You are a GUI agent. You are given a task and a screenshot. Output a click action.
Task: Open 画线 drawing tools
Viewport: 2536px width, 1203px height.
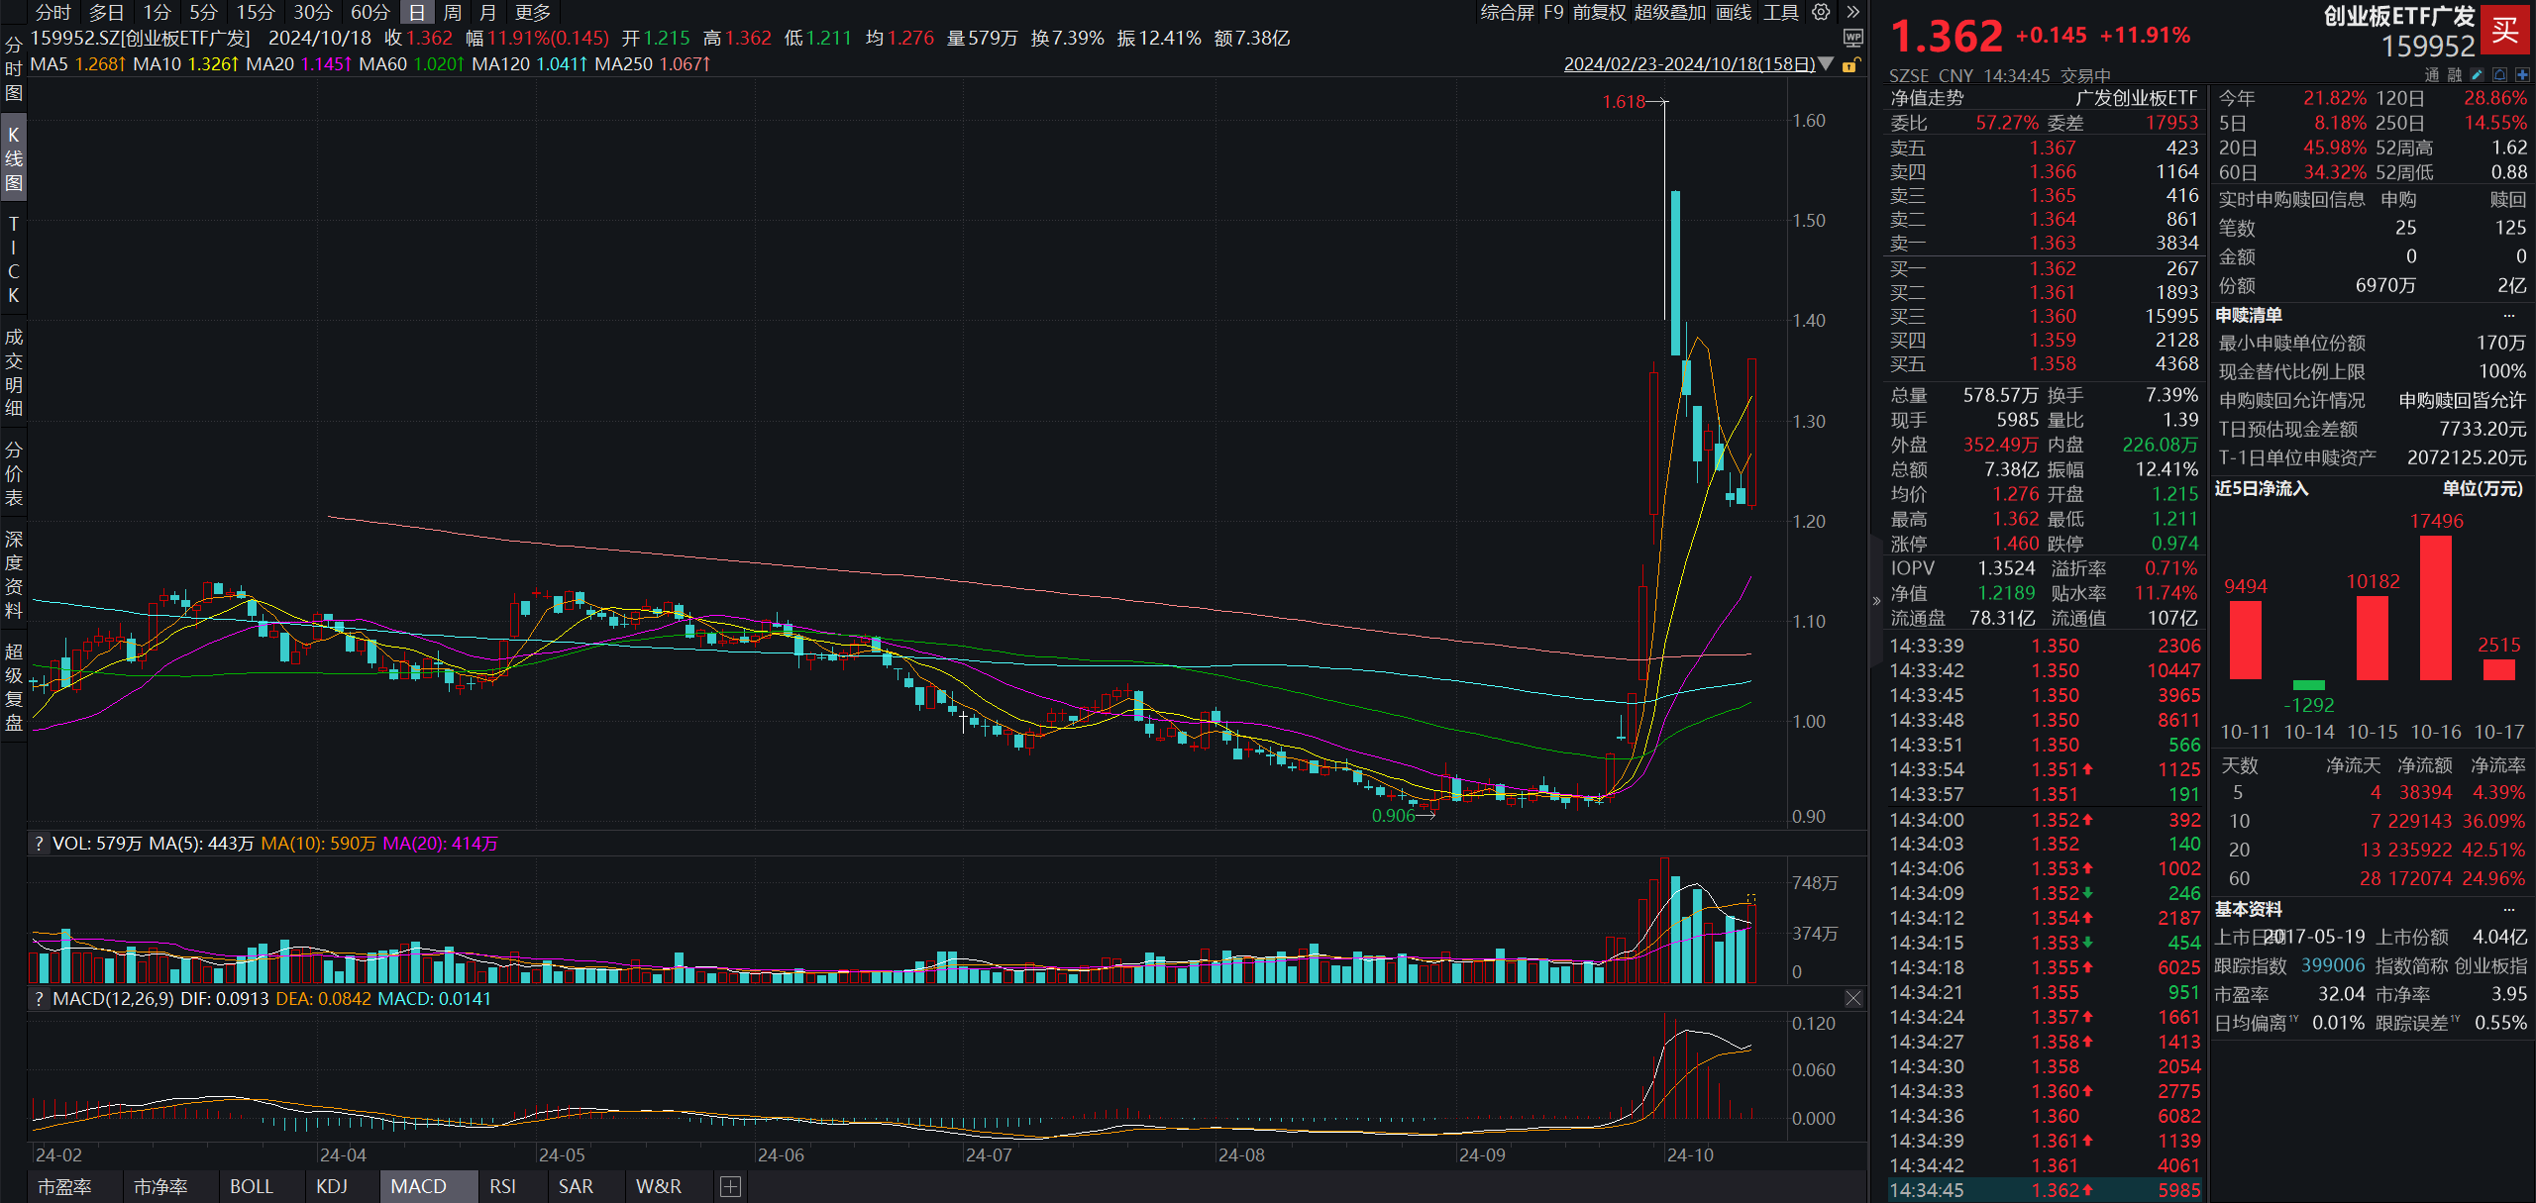[1734, 12]
